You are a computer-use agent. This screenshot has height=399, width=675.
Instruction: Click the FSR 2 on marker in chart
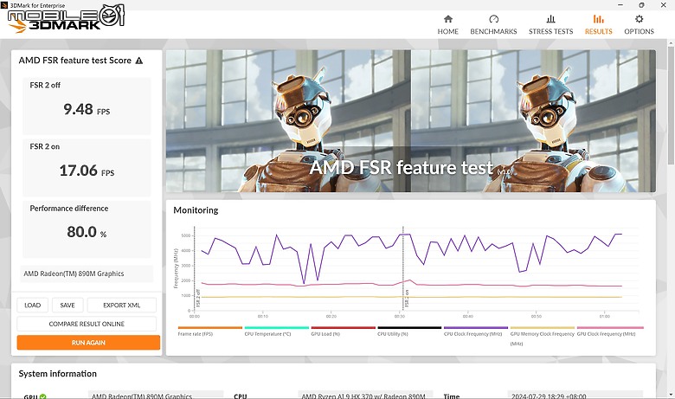point(407,298)
